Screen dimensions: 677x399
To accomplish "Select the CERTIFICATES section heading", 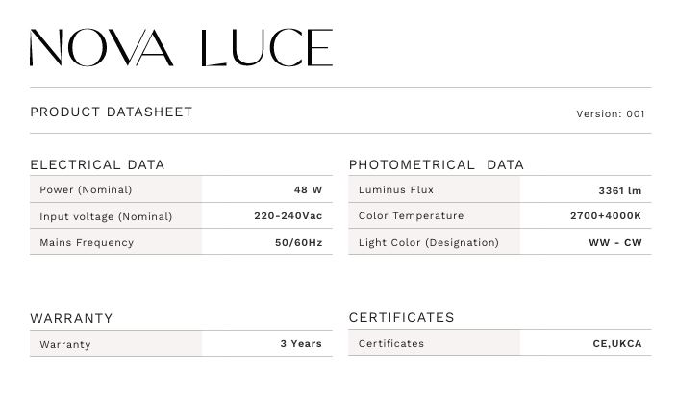I will 402,317.
